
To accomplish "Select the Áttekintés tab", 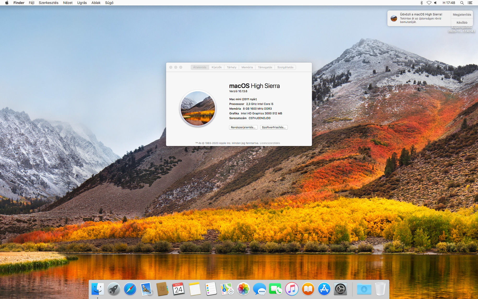I will [x=200, y=67].
